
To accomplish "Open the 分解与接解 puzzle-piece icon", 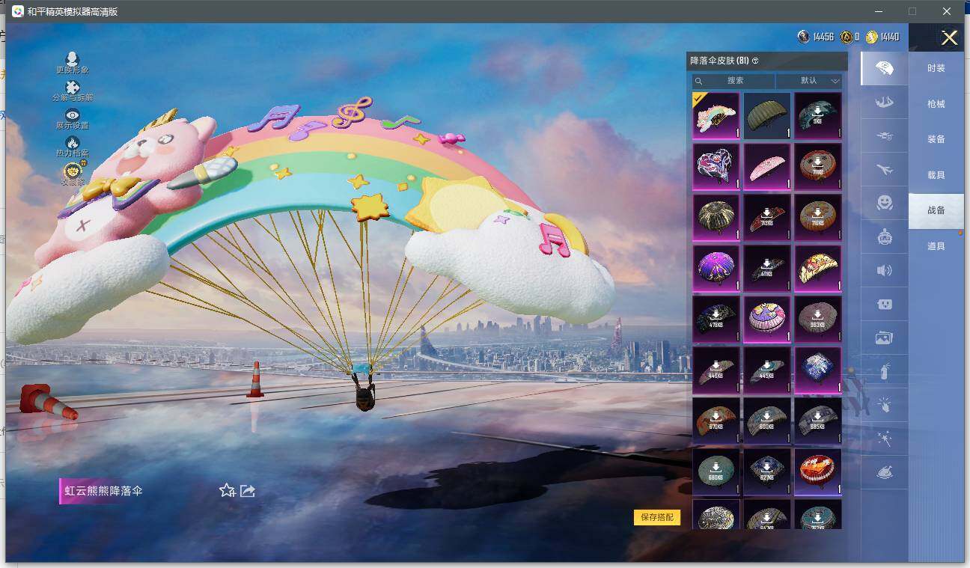I will point(73,87).
